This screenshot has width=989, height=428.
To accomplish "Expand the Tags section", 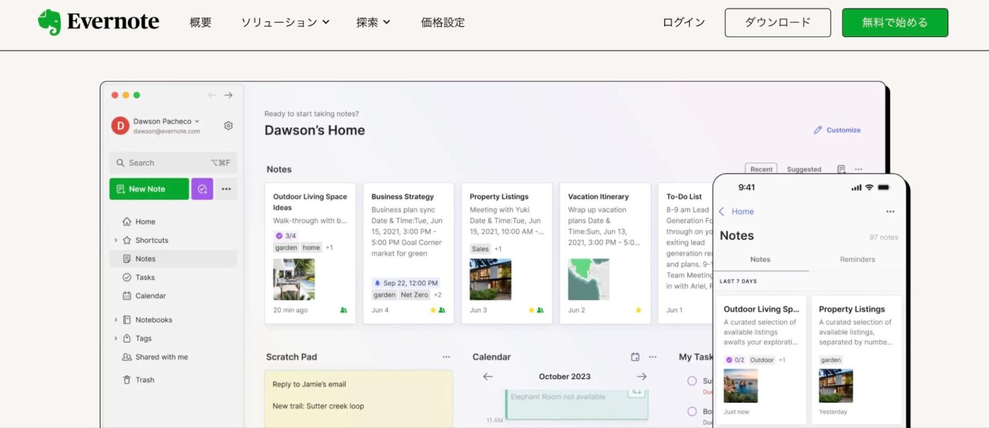I will click(x=116, y=338).
